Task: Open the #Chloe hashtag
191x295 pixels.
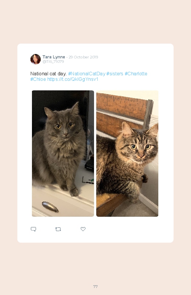Action: pos(38,79)
